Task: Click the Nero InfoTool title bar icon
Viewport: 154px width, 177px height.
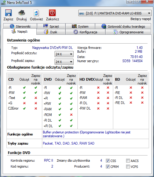Action: pyautogui.click(x=3, y=3)
